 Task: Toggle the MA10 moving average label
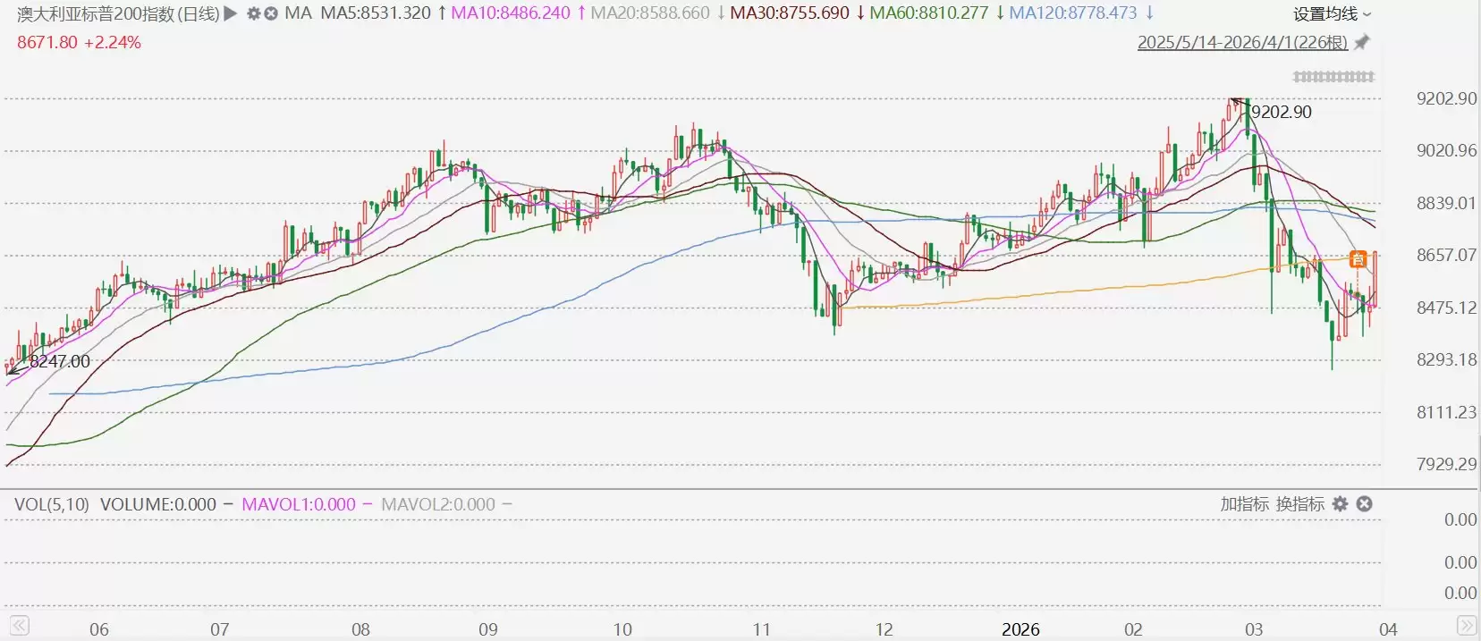(x=511, y=13)
